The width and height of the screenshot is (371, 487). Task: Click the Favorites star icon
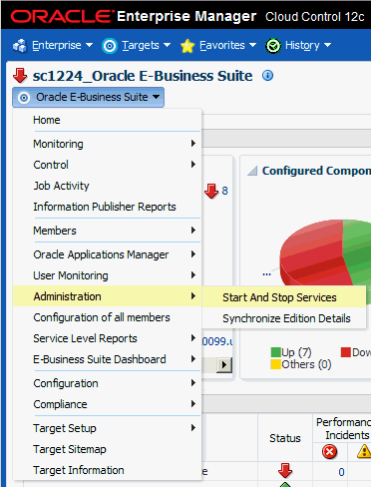(187, 46)
